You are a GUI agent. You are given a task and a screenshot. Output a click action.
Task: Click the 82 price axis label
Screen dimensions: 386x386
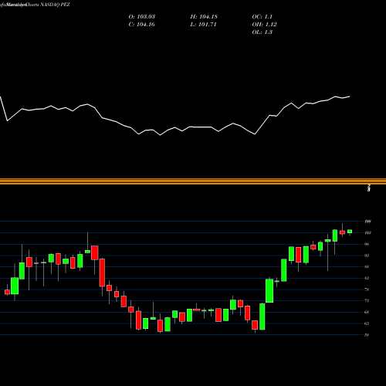(367, 278)
